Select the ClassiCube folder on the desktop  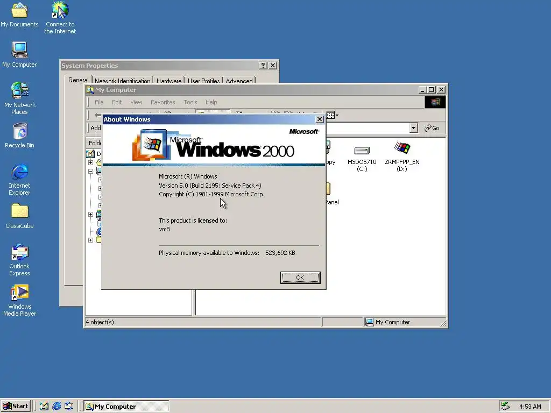20,216
